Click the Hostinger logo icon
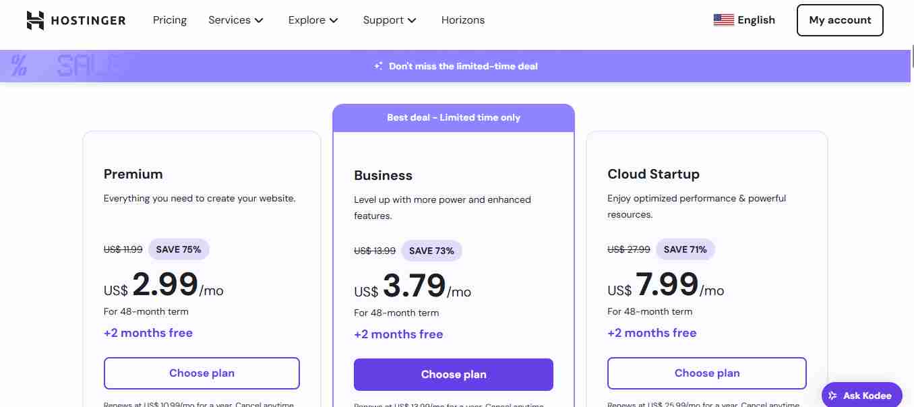This screenshot has height=407, width=914. 35,20
